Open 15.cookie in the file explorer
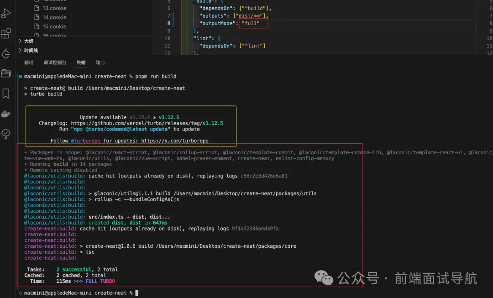Screen dimensions: 493x298 [x=54, y=26]
